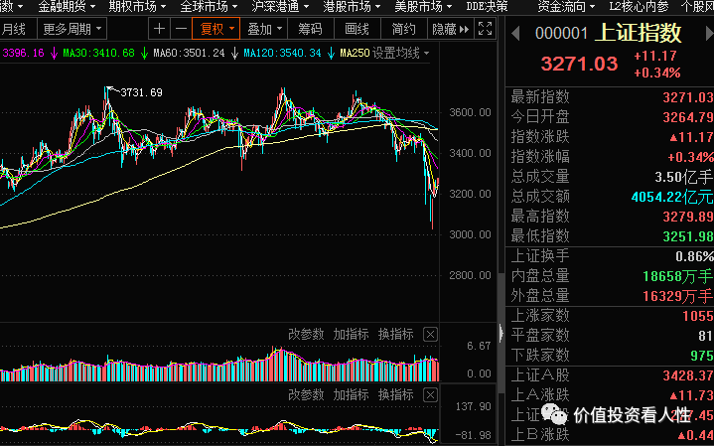The width and height of the screenshot is (714, 446).
Task: Click 加指标 in volume panel
Action: click(x=351, y=335)
